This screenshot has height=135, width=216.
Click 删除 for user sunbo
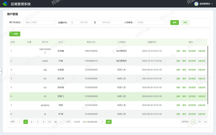[x=184, y=61]
